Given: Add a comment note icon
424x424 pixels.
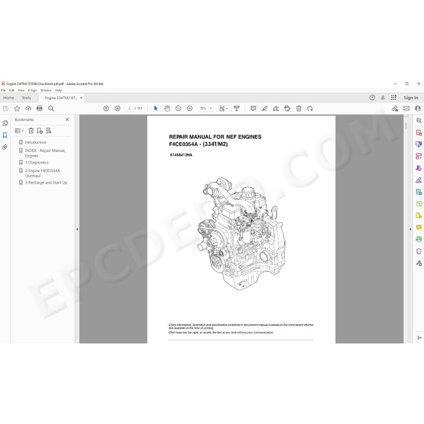Looking at the screenshot, I should tap(253, 108).
